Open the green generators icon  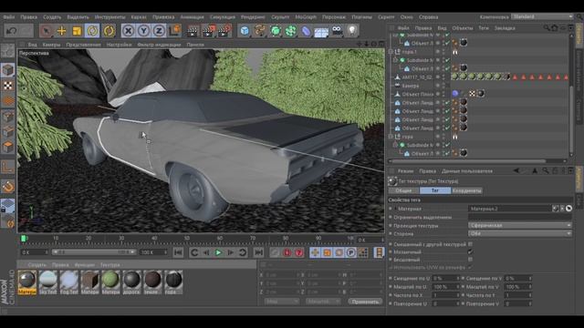[276, 30]
